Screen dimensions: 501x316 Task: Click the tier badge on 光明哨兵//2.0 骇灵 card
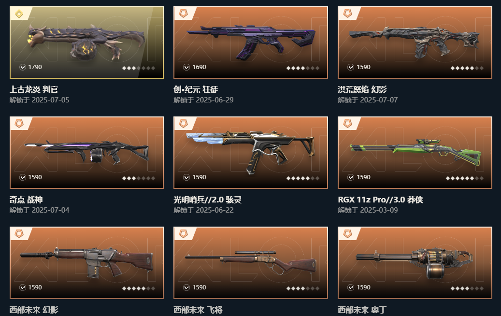184,124
